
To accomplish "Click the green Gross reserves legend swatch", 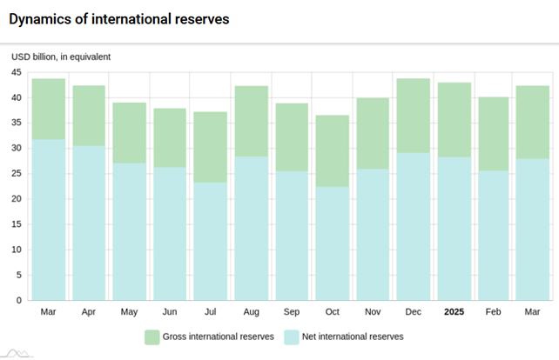I will pos(152,337).
